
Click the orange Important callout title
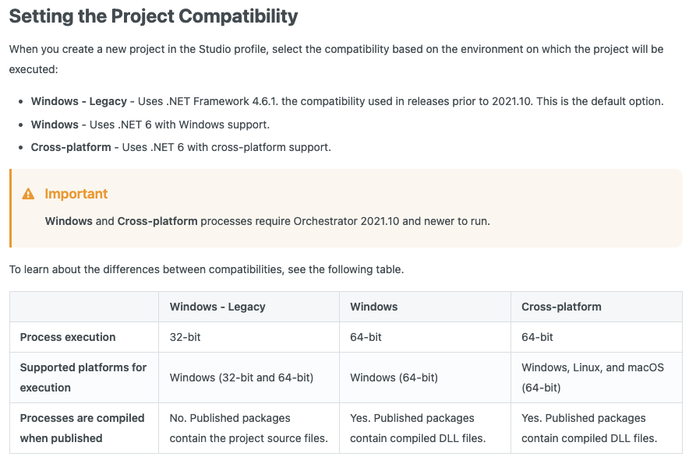(76, 194)
